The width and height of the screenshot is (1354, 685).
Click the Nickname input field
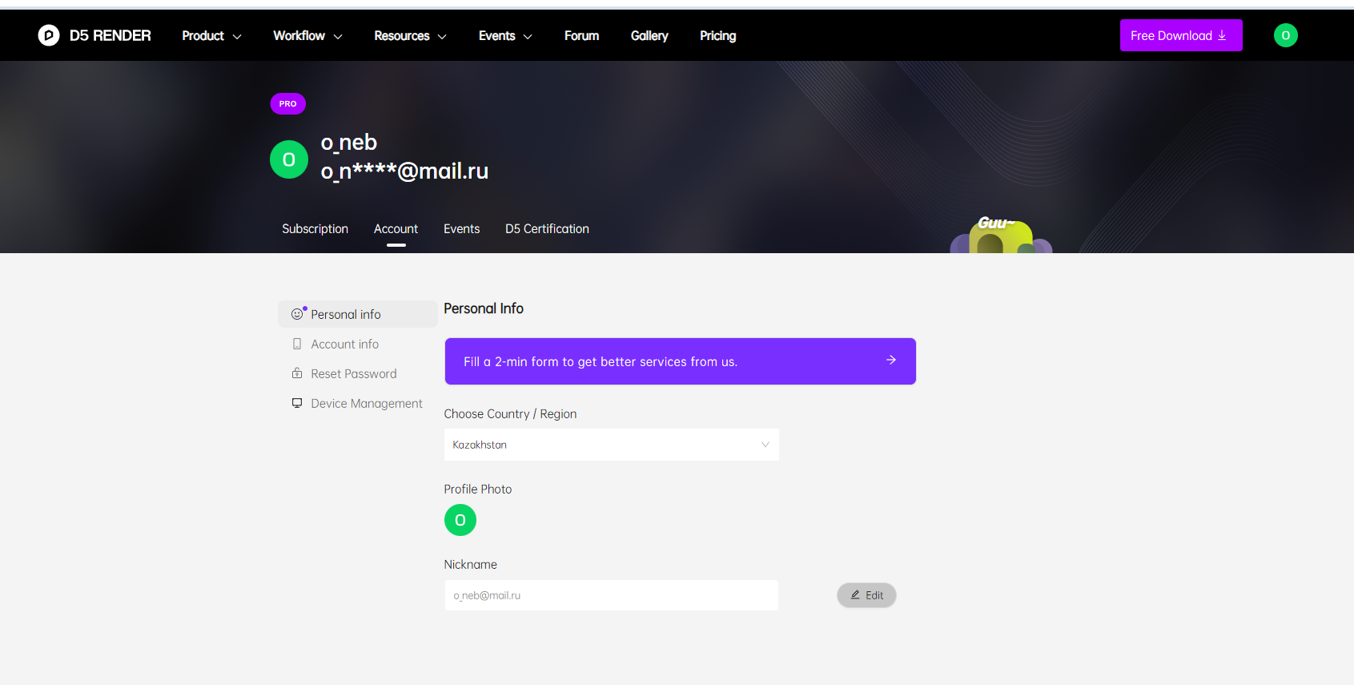(611, 595)
